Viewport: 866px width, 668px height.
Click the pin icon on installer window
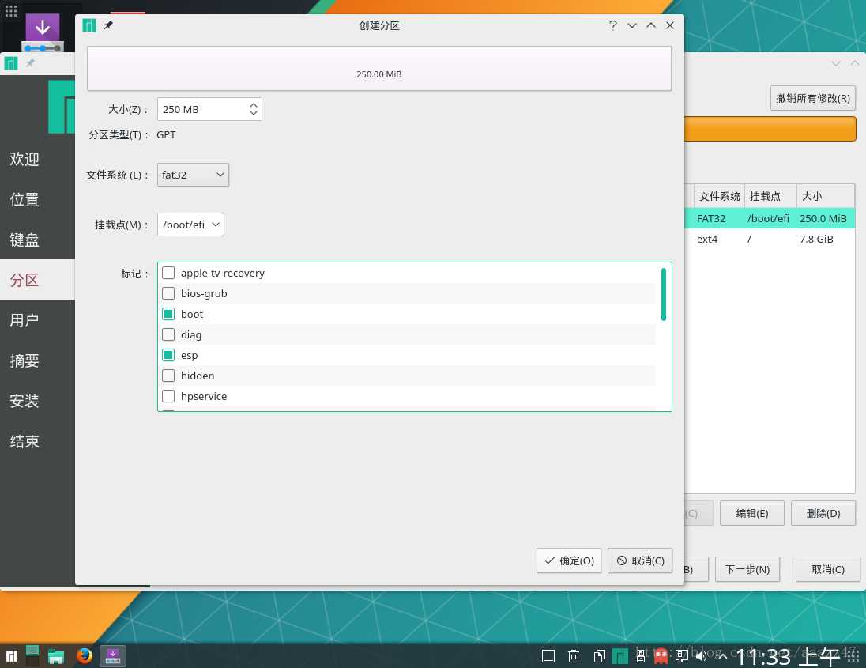tap(30, 63)
